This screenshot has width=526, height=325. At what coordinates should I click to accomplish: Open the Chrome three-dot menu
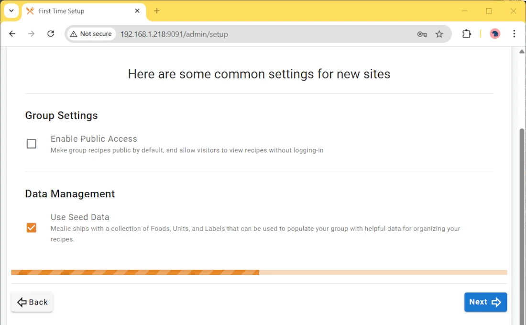pyautogui.click(x=514, y=34)
